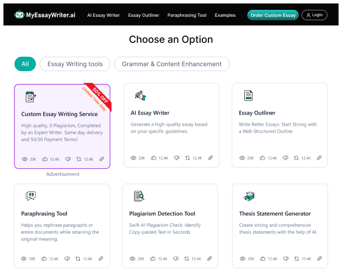Copy link of the Essay Outliner card
Viewport: 342px width, 280px height.
[319, 158]
